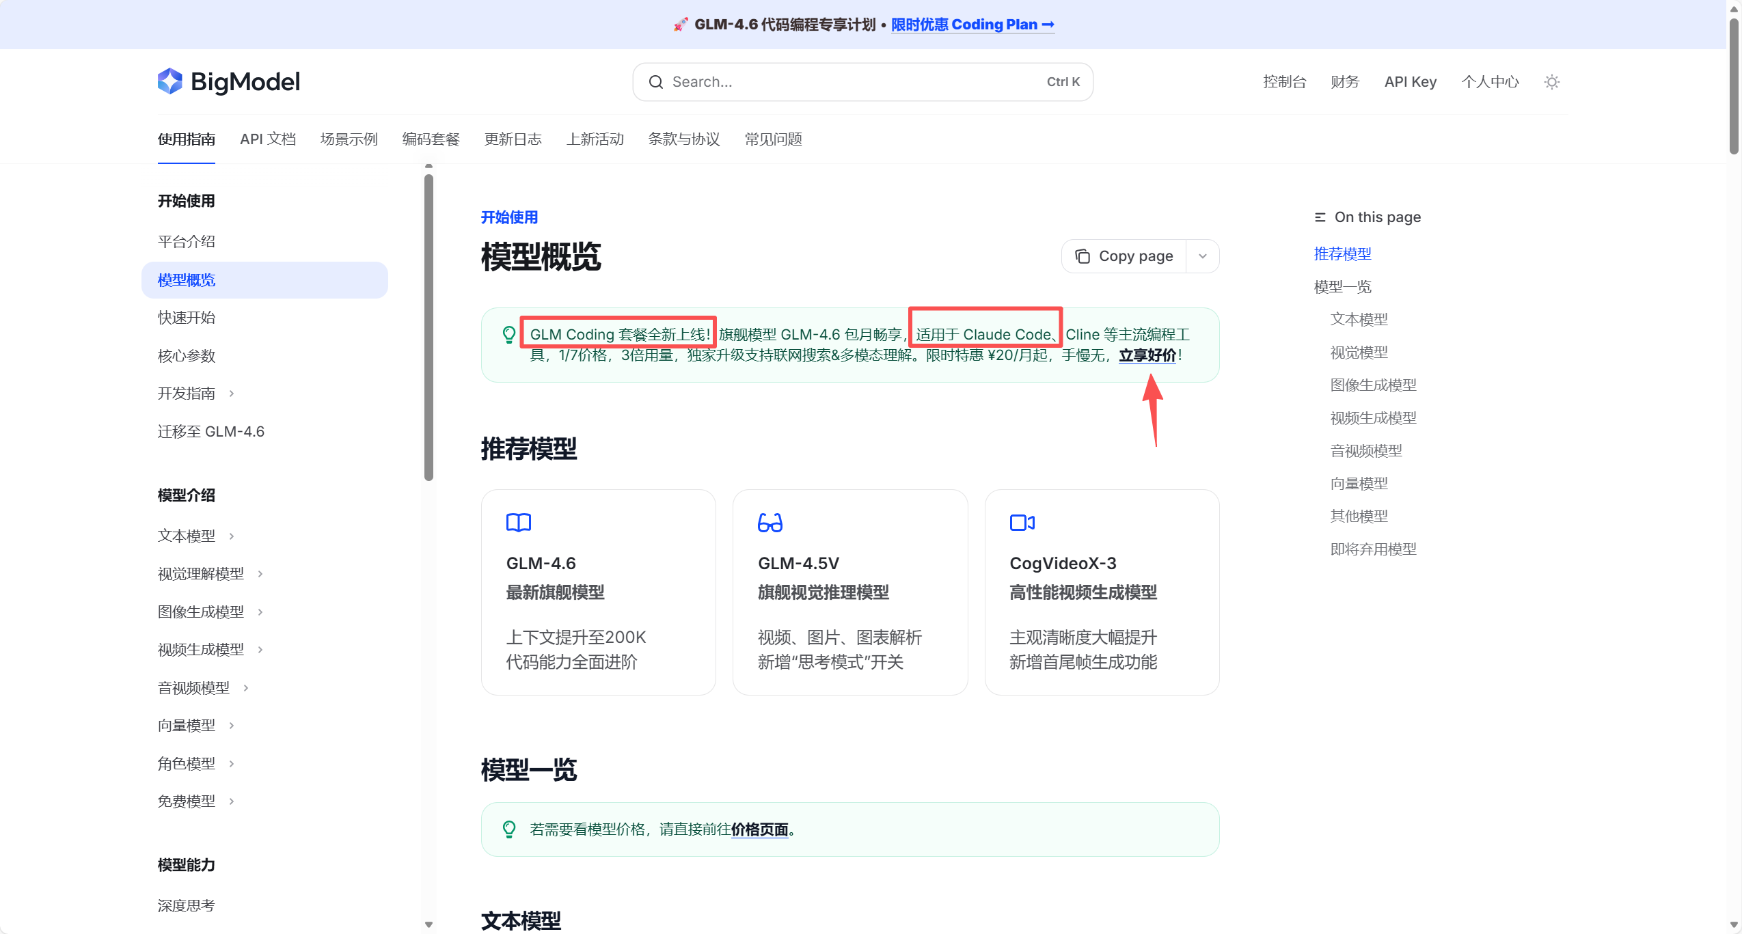Jump to 文本模型 in On this page
Image resolution: width=1742 pixels, height=934 pixels.
pos(1359,320)
